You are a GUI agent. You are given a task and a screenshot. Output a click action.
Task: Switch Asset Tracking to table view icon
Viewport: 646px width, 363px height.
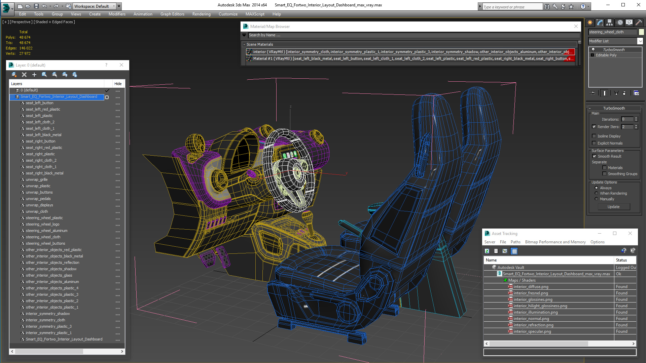(514, 251)
